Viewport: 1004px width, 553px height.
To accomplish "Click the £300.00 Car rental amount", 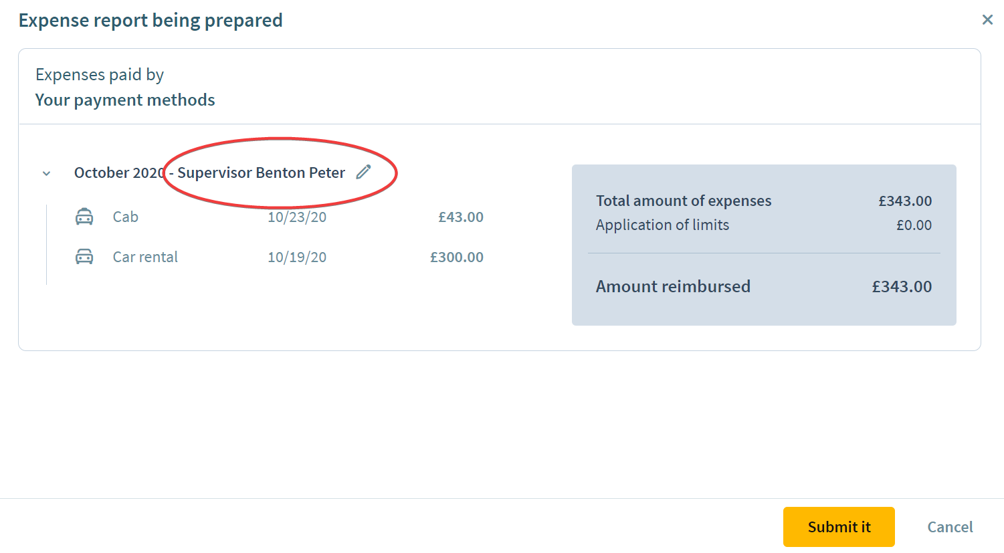I will [x=457, y=257].
